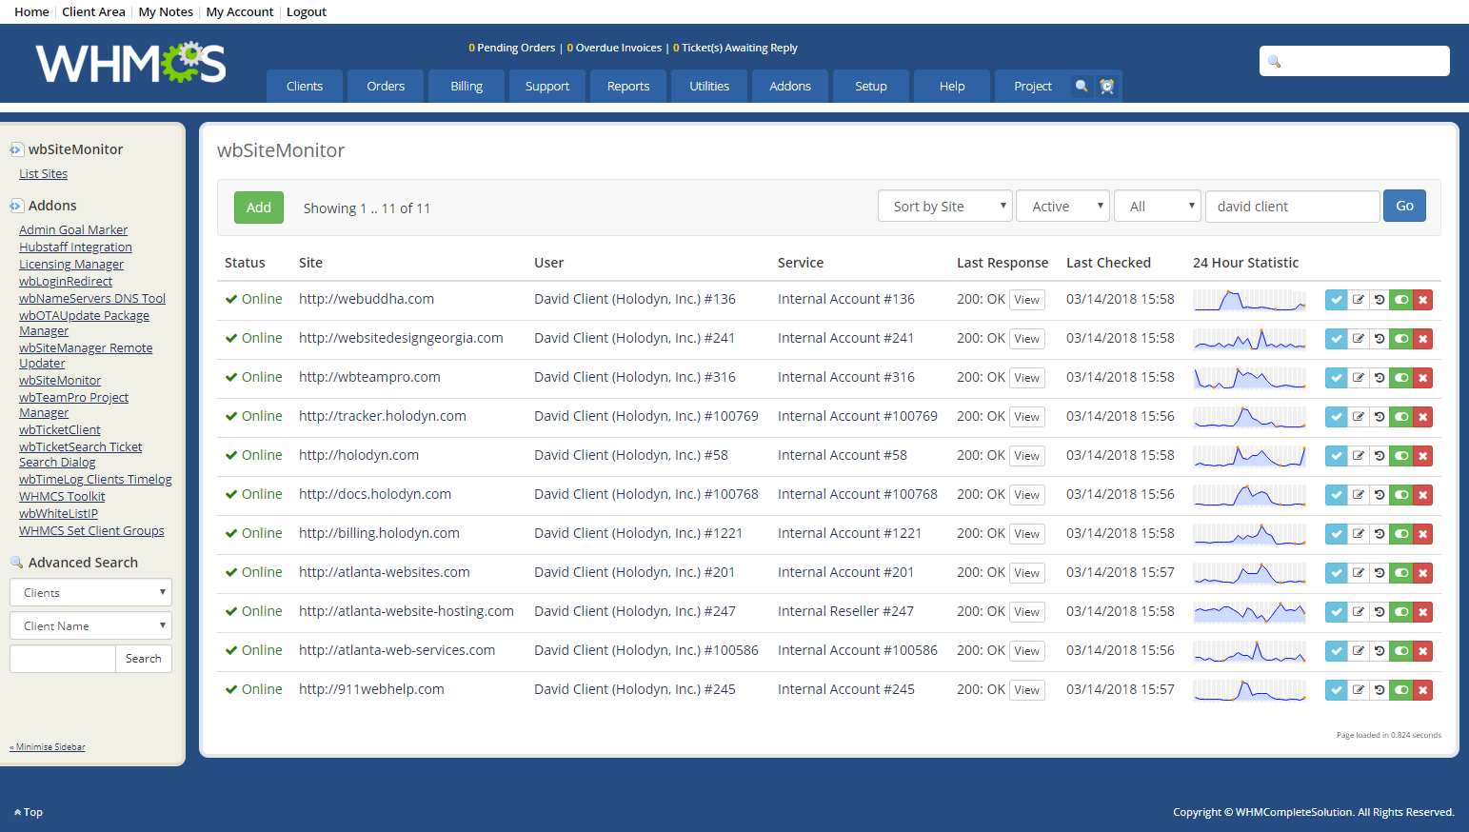Click the wbSiteMonitor gear icon in the sidebar
Image resolution: width=1469 pixels, height=832 pixels.
15,149
